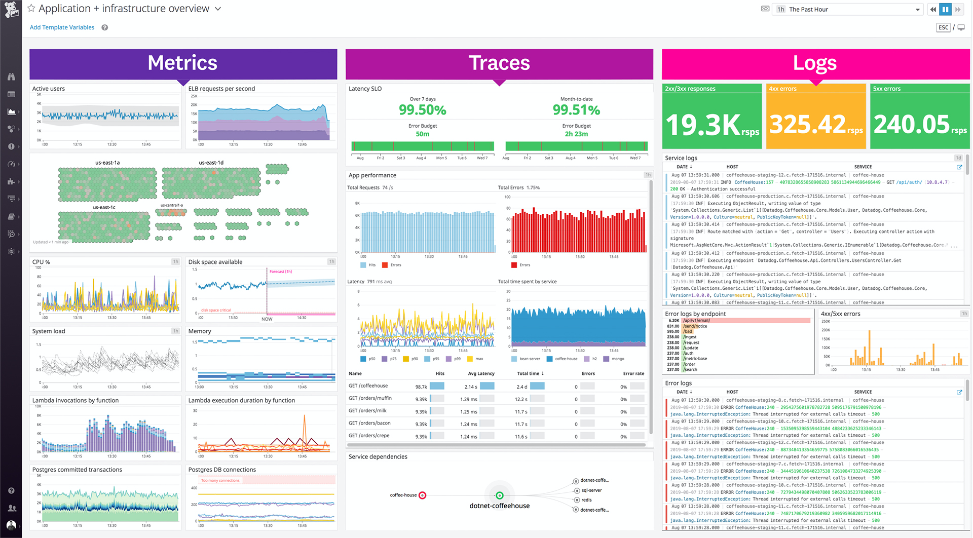Open the dashboard title dropdown chevron
This screenshot has width=973, height=538.
pyautogui.click(x=217, y=9)
